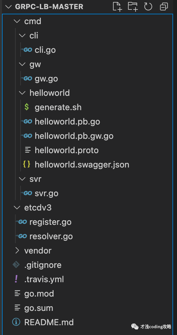Open .gitignore file
The width and height of the screenshot is (177, 335).
pyautogui.click(x=43, y=265)
